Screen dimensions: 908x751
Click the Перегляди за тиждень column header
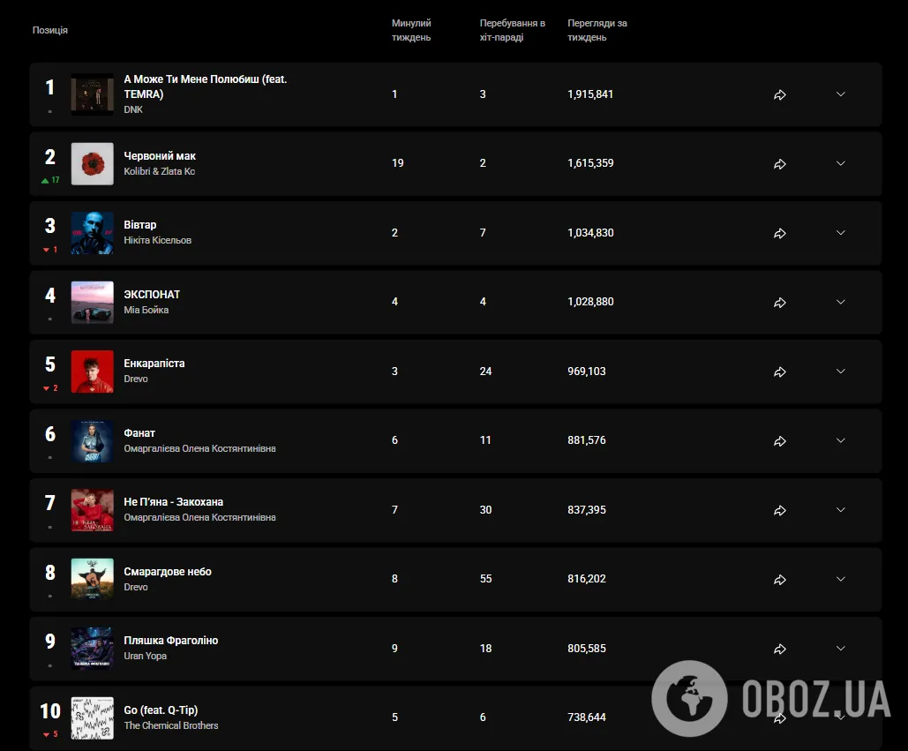[597, 30]
